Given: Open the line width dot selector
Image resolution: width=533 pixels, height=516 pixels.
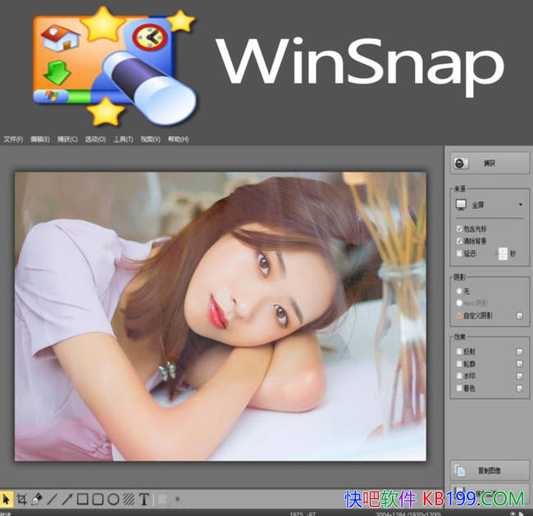Looking at the screenshot, I should click(177, 500).
